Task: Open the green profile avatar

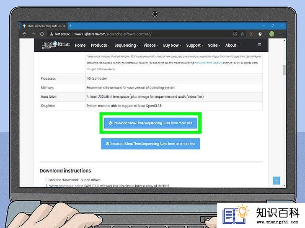Action: (x=272, y=34)
